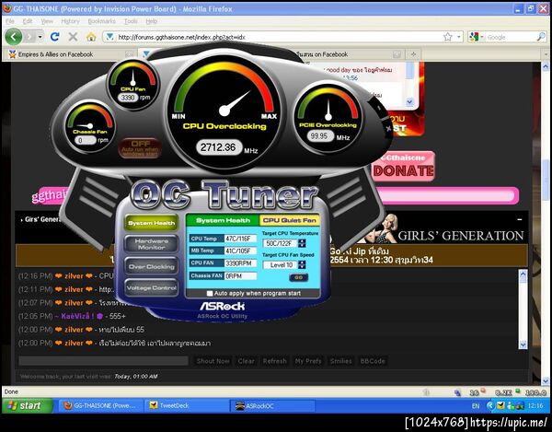552x432 pixels.
Task: Stop loading with the X toolbar icon
Action: pos(73,37)
